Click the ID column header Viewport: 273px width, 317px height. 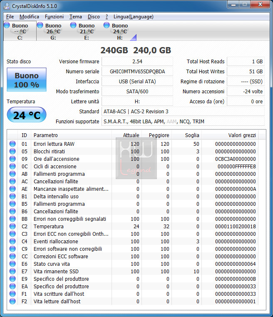click(x=24, y=135)
